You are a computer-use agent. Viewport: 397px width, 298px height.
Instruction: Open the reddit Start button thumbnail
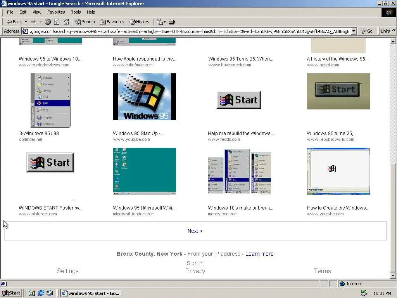(239, 100)
